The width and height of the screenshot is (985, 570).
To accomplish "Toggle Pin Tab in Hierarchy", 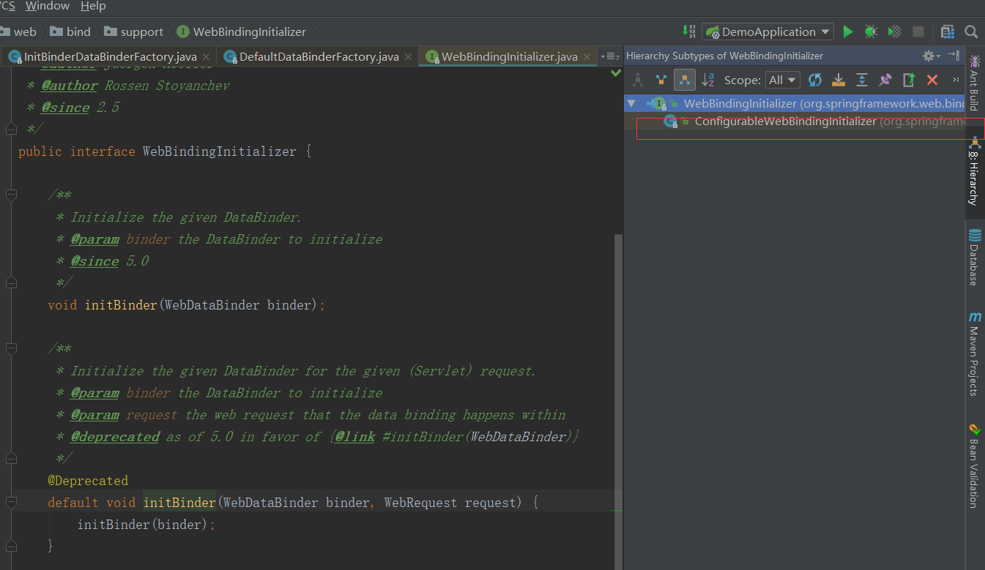I will coord(885,80).
